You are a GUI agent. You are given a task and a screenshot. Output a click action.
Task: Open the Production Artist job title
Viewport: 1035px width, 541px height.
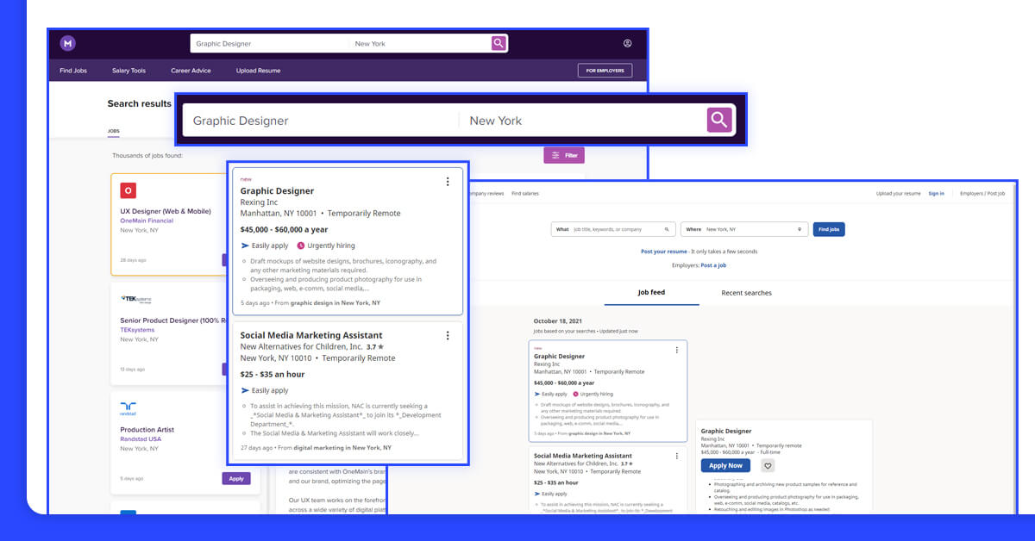click(147, 429)
